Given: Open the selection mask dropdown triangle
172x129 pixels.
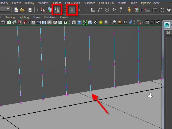Looking at the screenshot, I should [x=65, y=10].
